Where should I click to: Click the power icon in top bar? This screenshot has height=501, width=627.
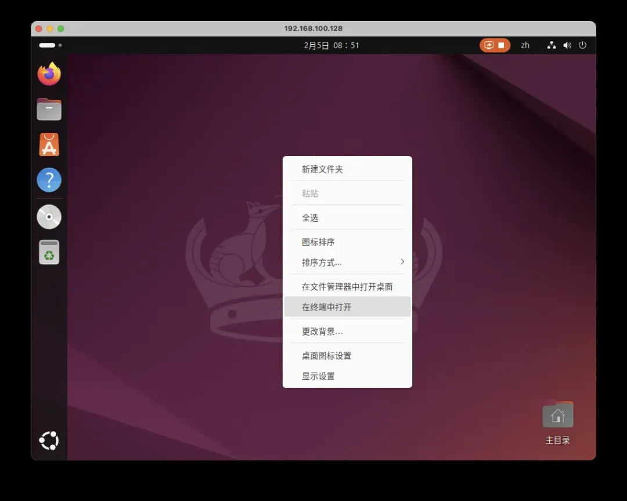[x=583, y=45]
